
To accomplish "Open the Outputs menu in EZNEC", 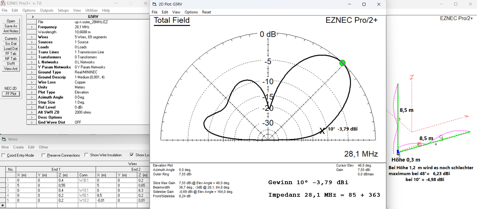I will pyautogui.click(x=47, y=10).
